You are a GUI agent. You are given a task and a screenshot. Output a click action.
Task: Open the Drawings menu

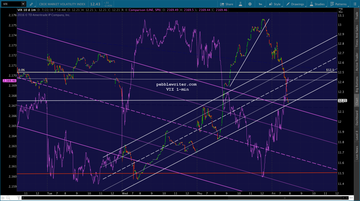click(295, 4)
